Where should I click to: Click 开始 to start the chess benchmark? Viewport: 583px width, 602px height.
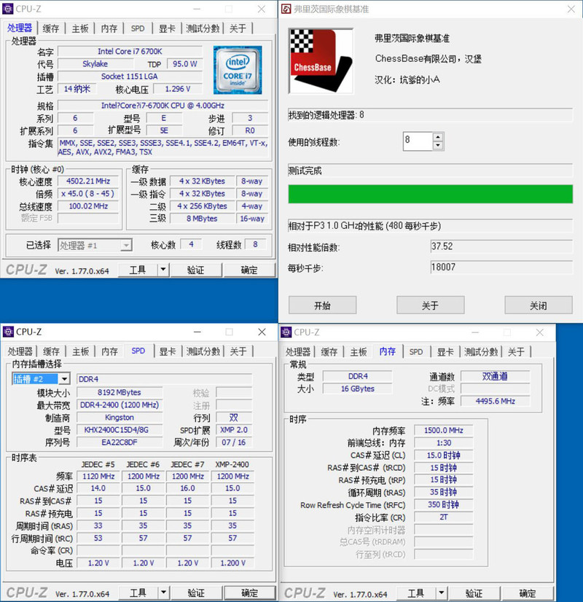322,305
